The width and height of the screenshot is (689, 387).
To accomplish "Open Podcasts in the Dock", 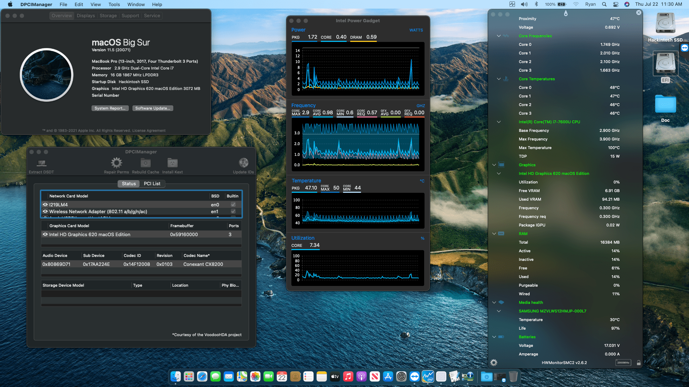I will (361, 376).
